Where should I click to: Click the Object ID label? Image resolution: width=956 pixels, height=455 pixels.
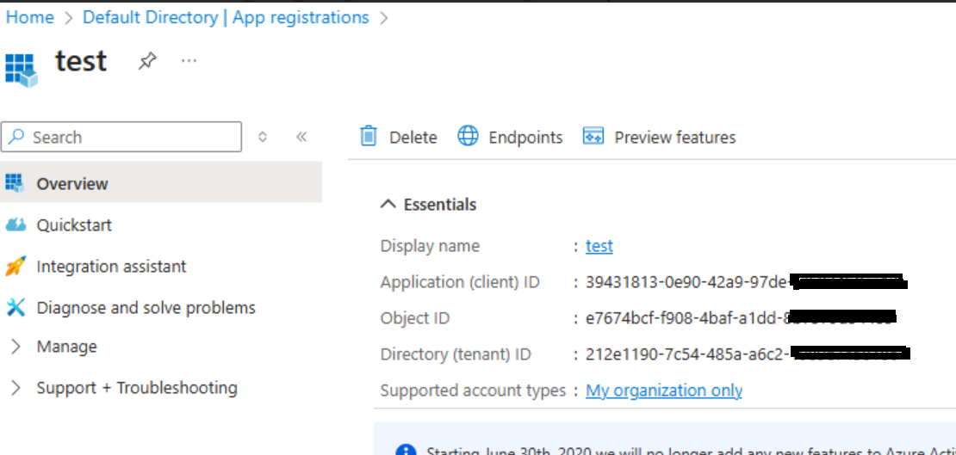click(x=415, y=318)
